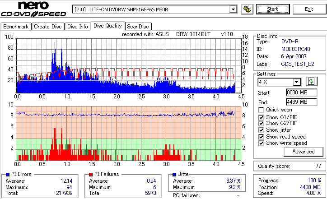Image resolution: width=327 pixels, height=199 pixels.
Task: Click the Speed value 4.00 X
Action: [x=313, y=193]
